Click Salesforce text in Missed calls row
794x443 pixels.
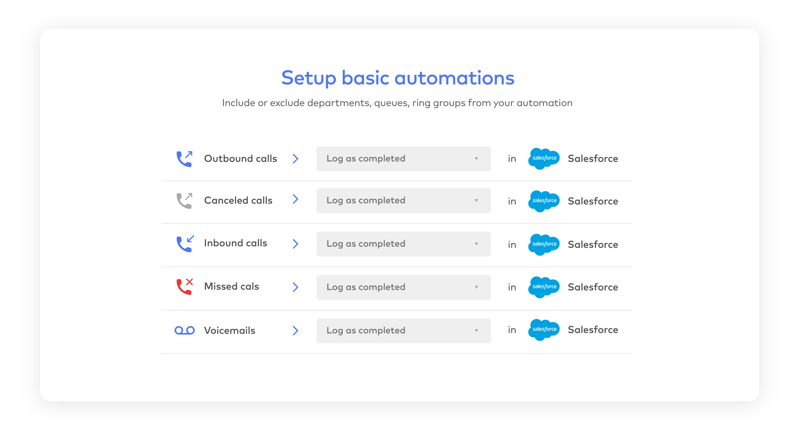point(593,287)
